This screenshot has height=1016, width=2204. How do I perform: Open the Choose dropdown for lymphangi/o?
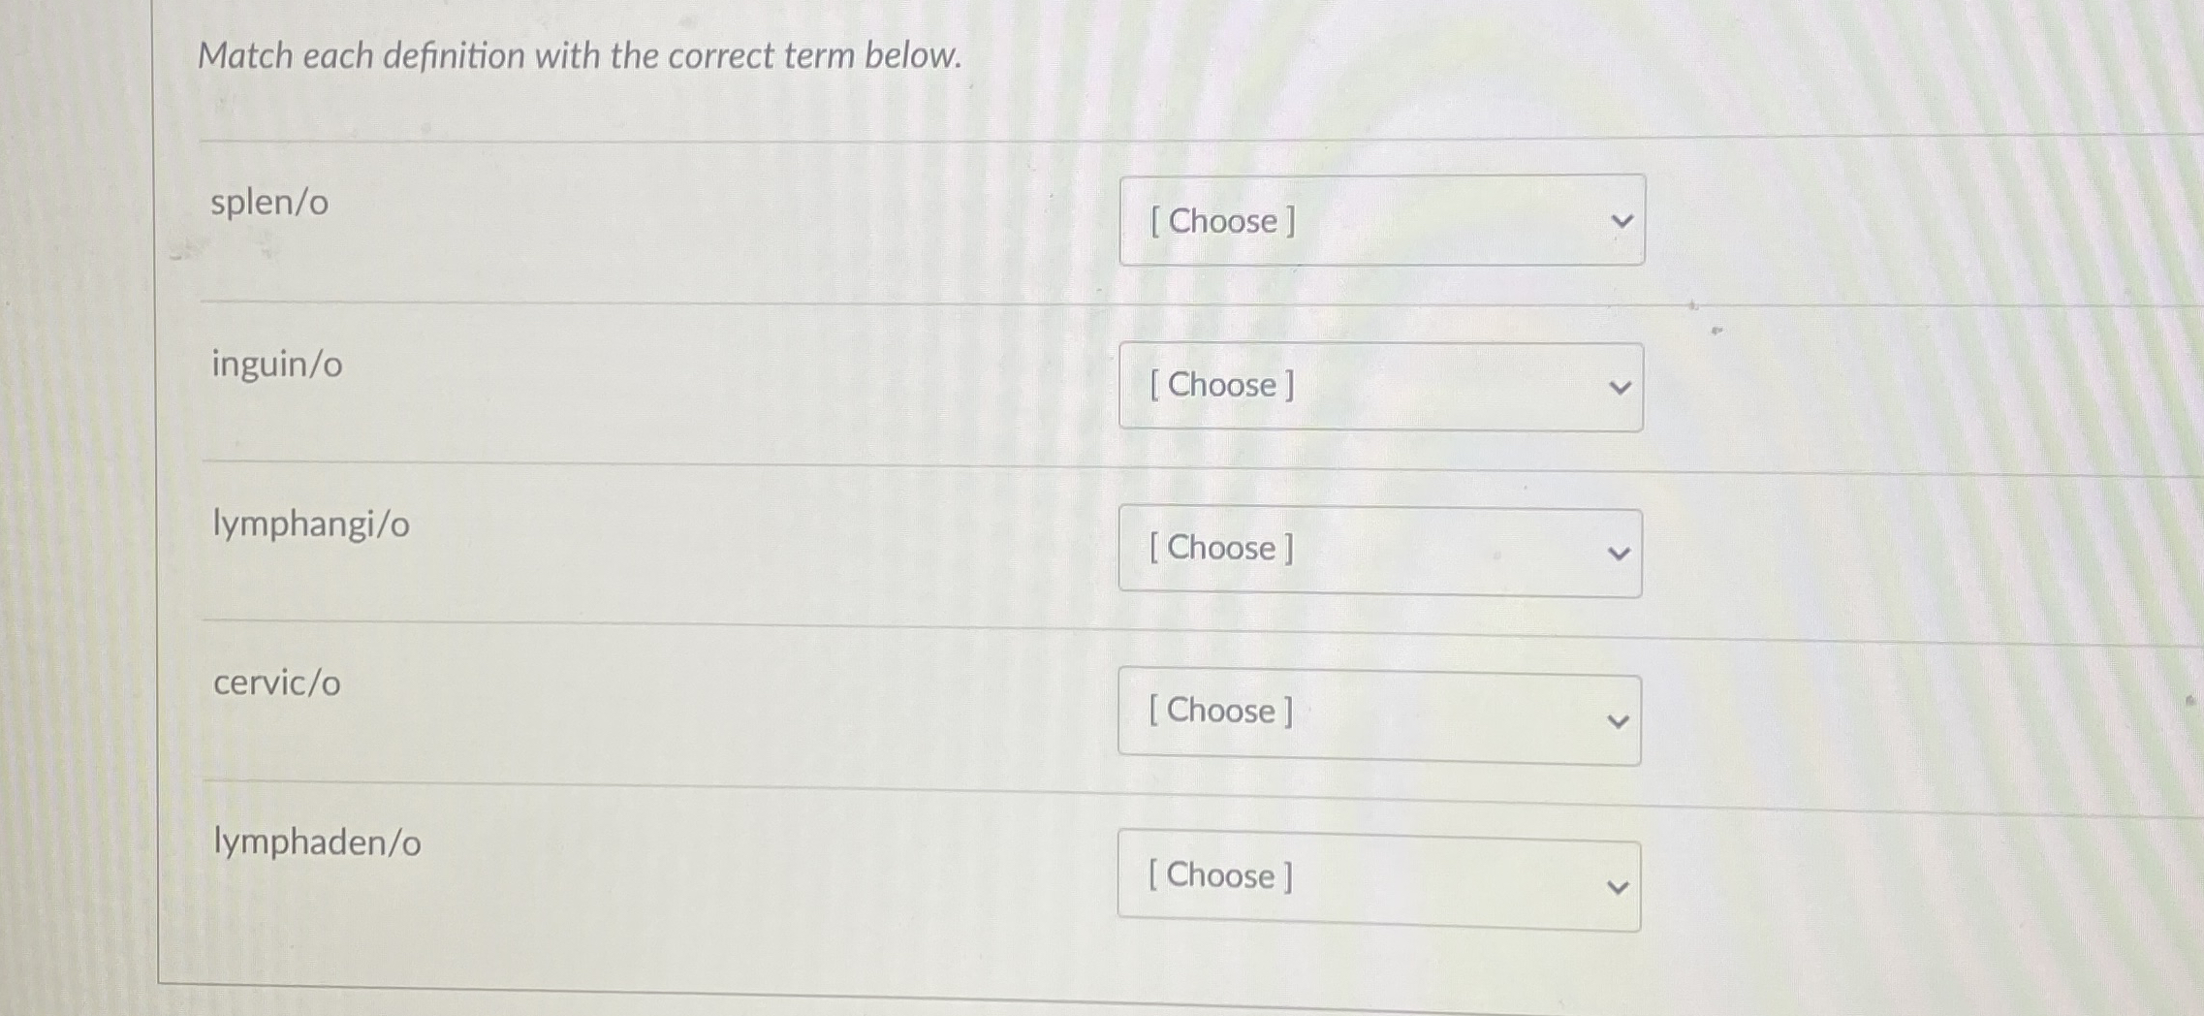(x=1380, y=550)
